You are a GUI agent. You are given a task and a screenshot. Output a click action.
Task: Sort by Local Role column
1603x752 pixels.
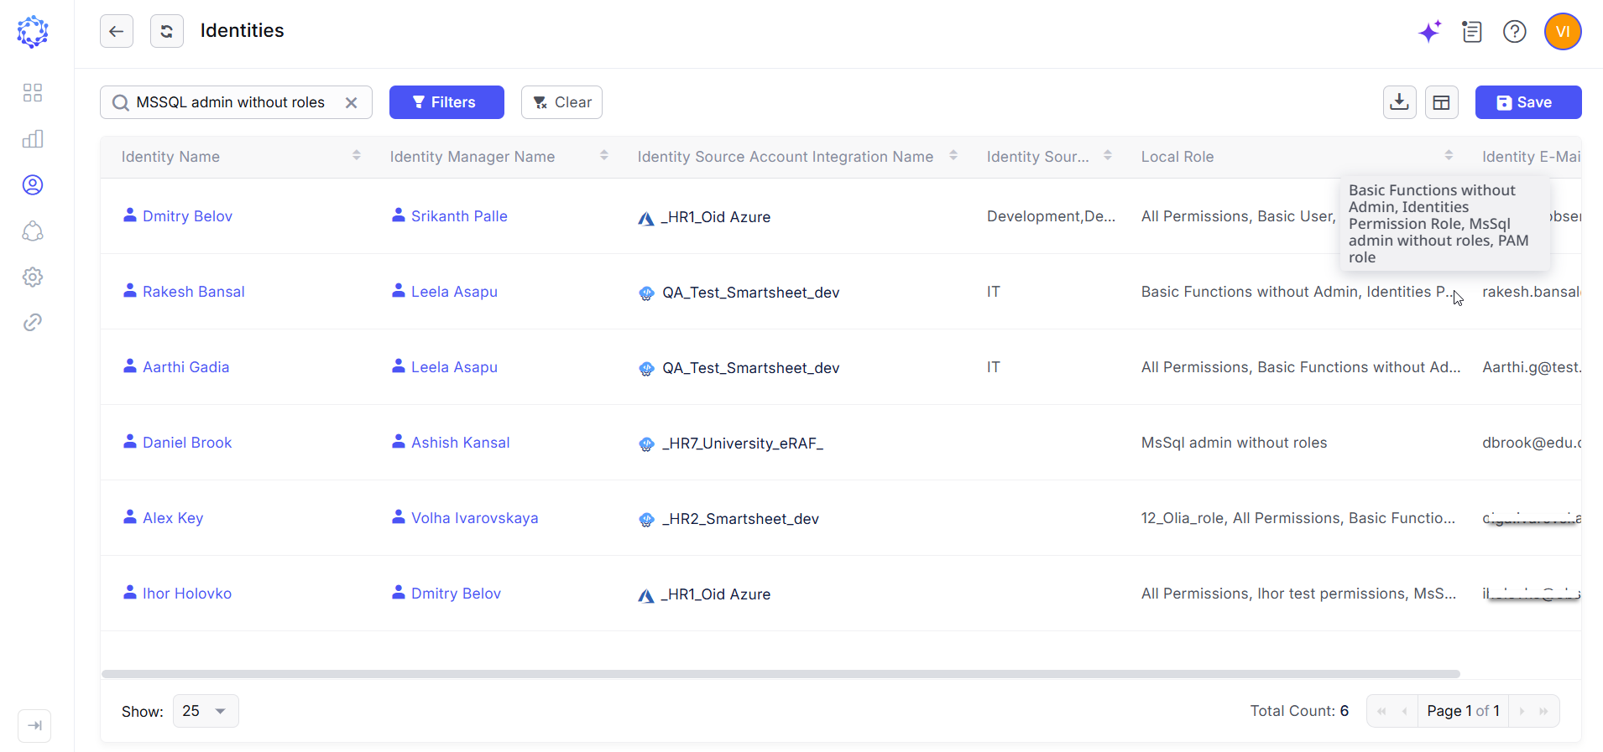1449,156
